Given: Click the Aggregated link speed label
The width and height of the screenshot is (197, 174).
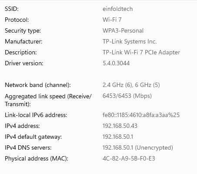Looking at the screenshot, I should coord(48,100).
